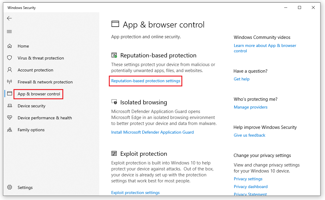
Task: Click the Device performance & health heart icon
Action: pos(10,118)
